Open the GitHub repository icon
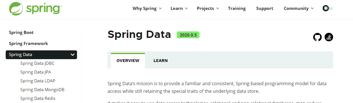 (317, 37)
